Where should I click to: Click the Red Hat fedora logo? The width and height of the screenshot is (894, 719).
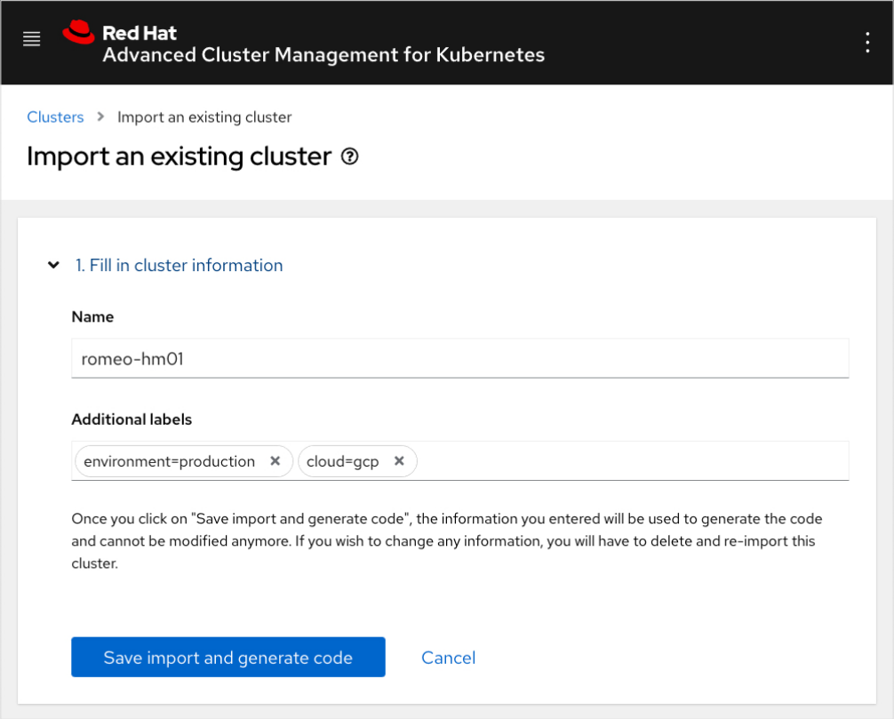click(78, 33)
